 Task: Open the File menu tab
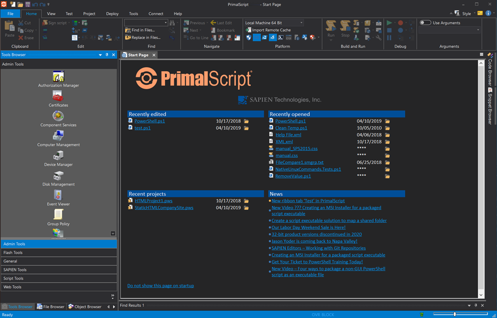point(10,13)
